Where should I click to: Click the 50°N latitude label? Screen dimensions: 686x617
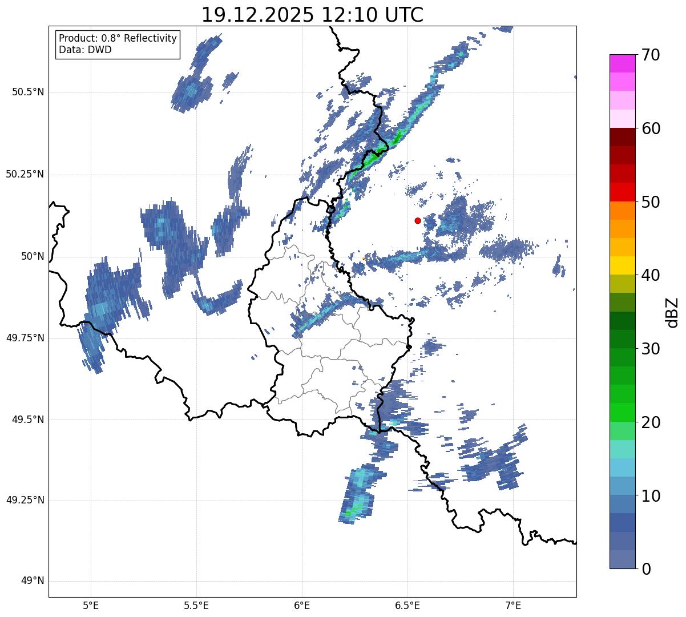point(33,256)
